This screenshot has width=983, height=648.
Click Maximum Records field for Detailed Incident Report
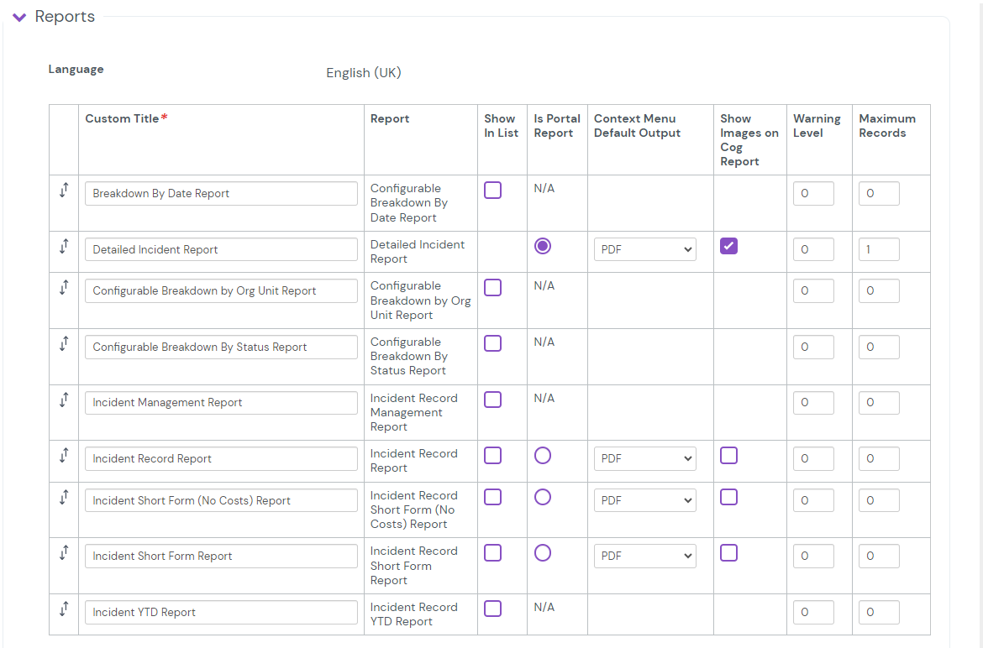(x=878, y=249)
